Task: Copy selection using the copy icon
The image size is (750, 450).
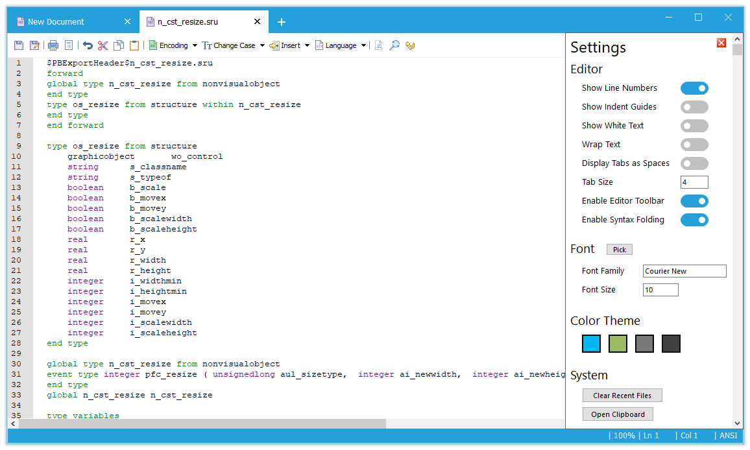Action: (119, 45)
